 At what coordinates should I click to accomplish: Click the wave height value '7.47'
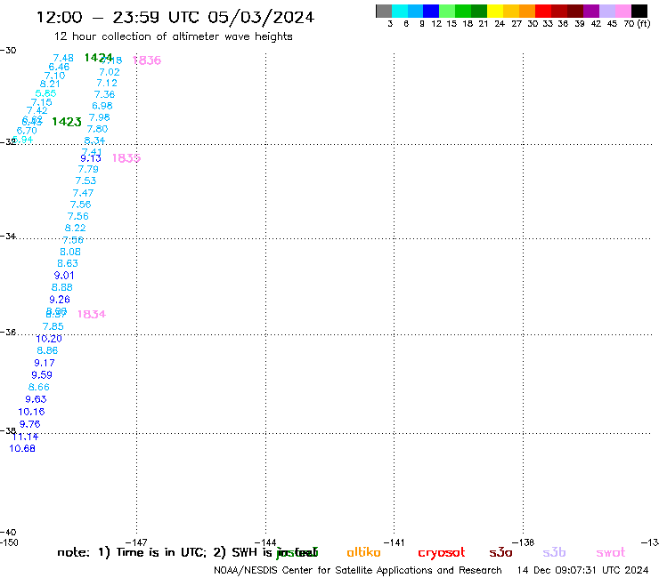(83, 193)
